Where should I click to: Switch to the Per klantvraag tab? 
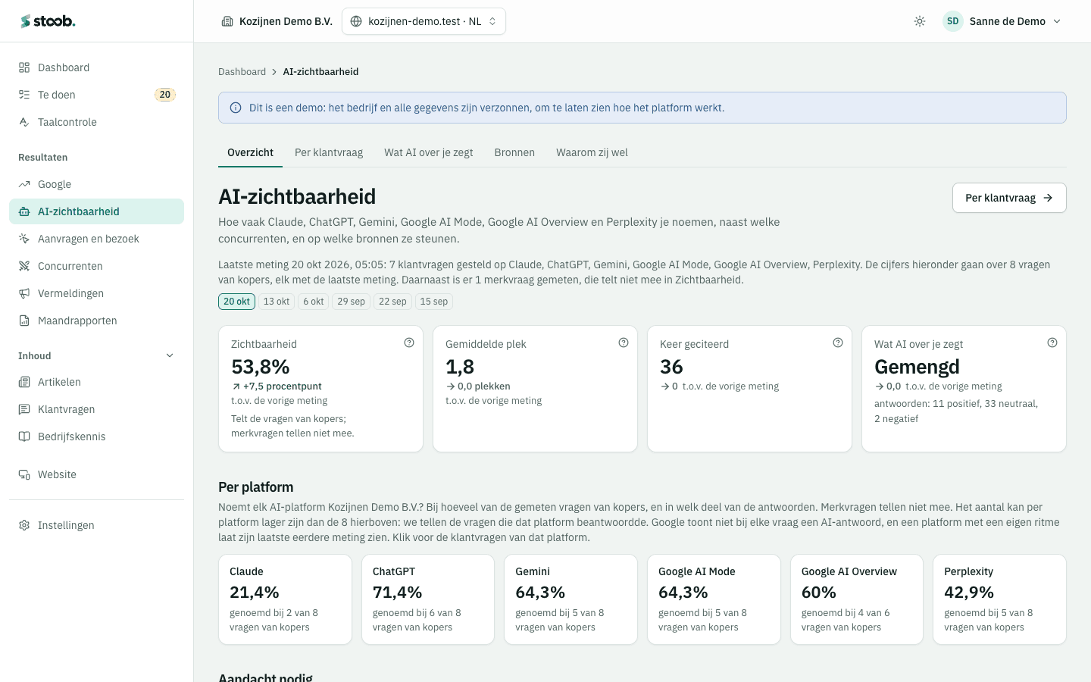point(329,152)
